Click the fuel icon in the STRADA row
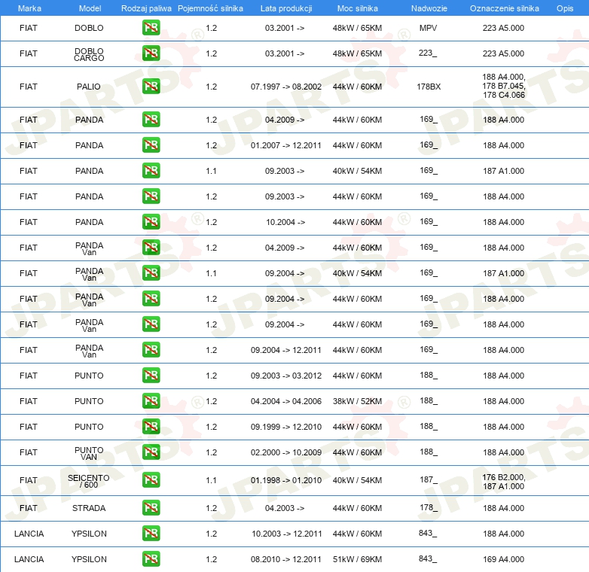 tap(151, 508)
